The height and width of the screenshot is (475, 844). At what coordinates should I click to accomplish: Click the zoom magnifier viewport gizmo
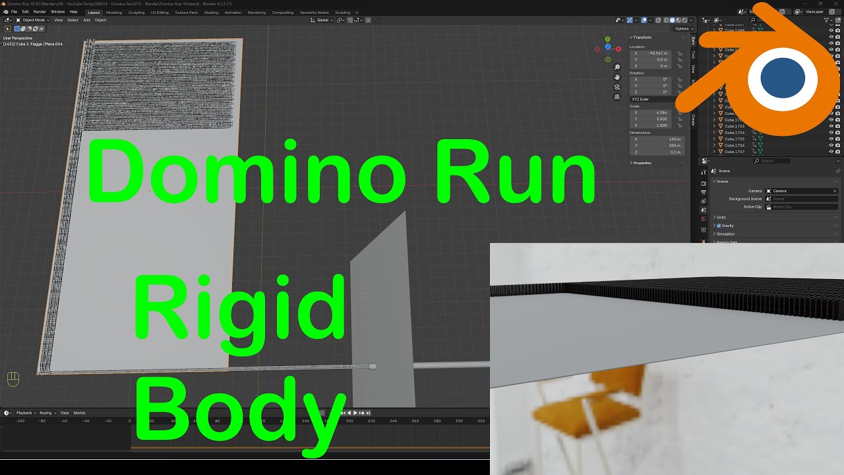point(617,67)
